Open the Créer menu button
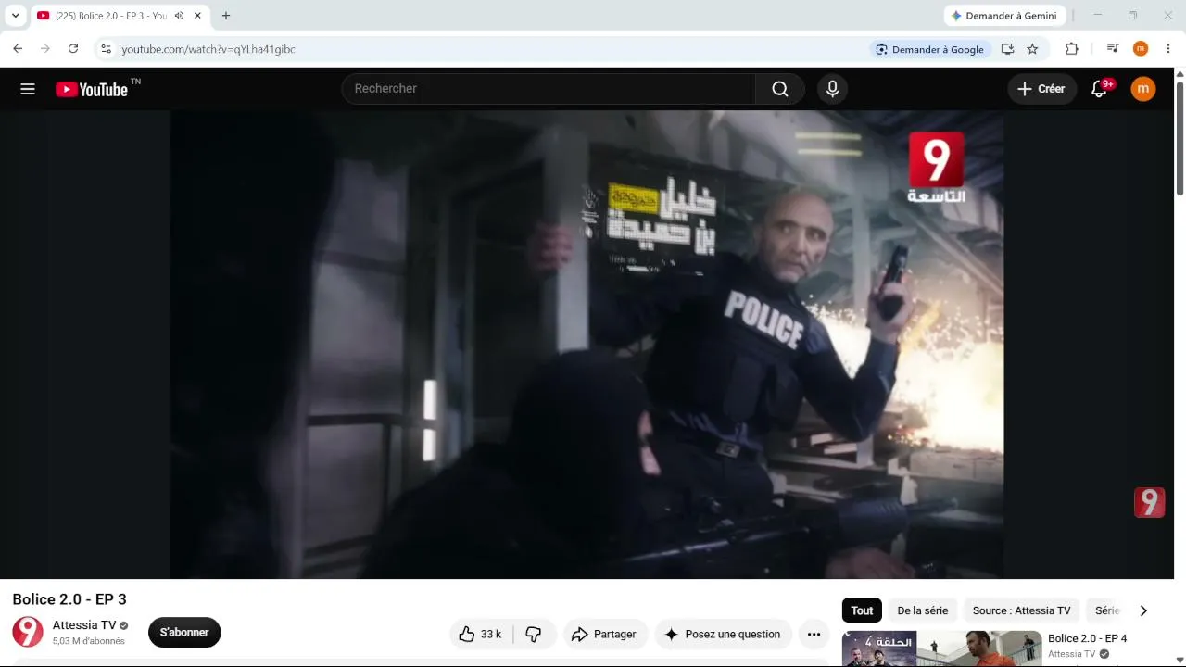This screenshot has width=1186, height=667. pyautogui.click(x=1041, y=89)
